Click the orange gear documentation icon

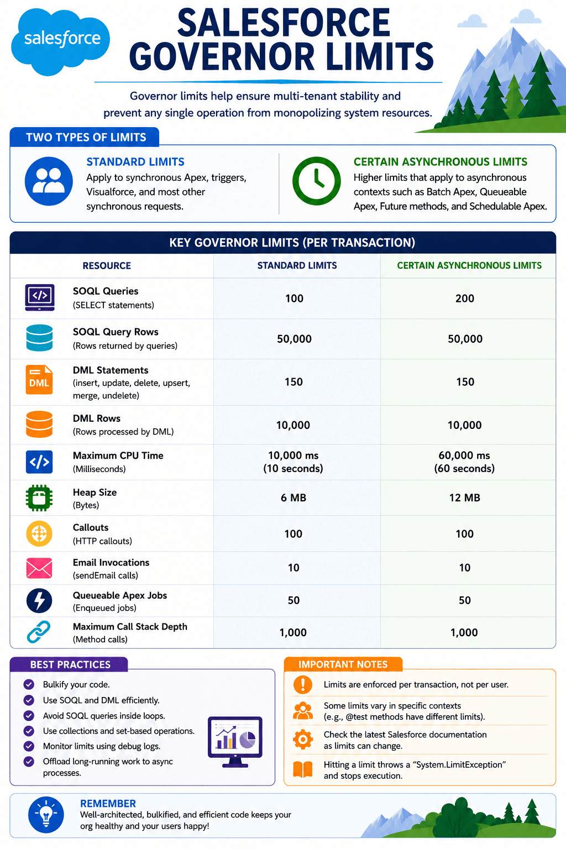click(x=303, y=740)
